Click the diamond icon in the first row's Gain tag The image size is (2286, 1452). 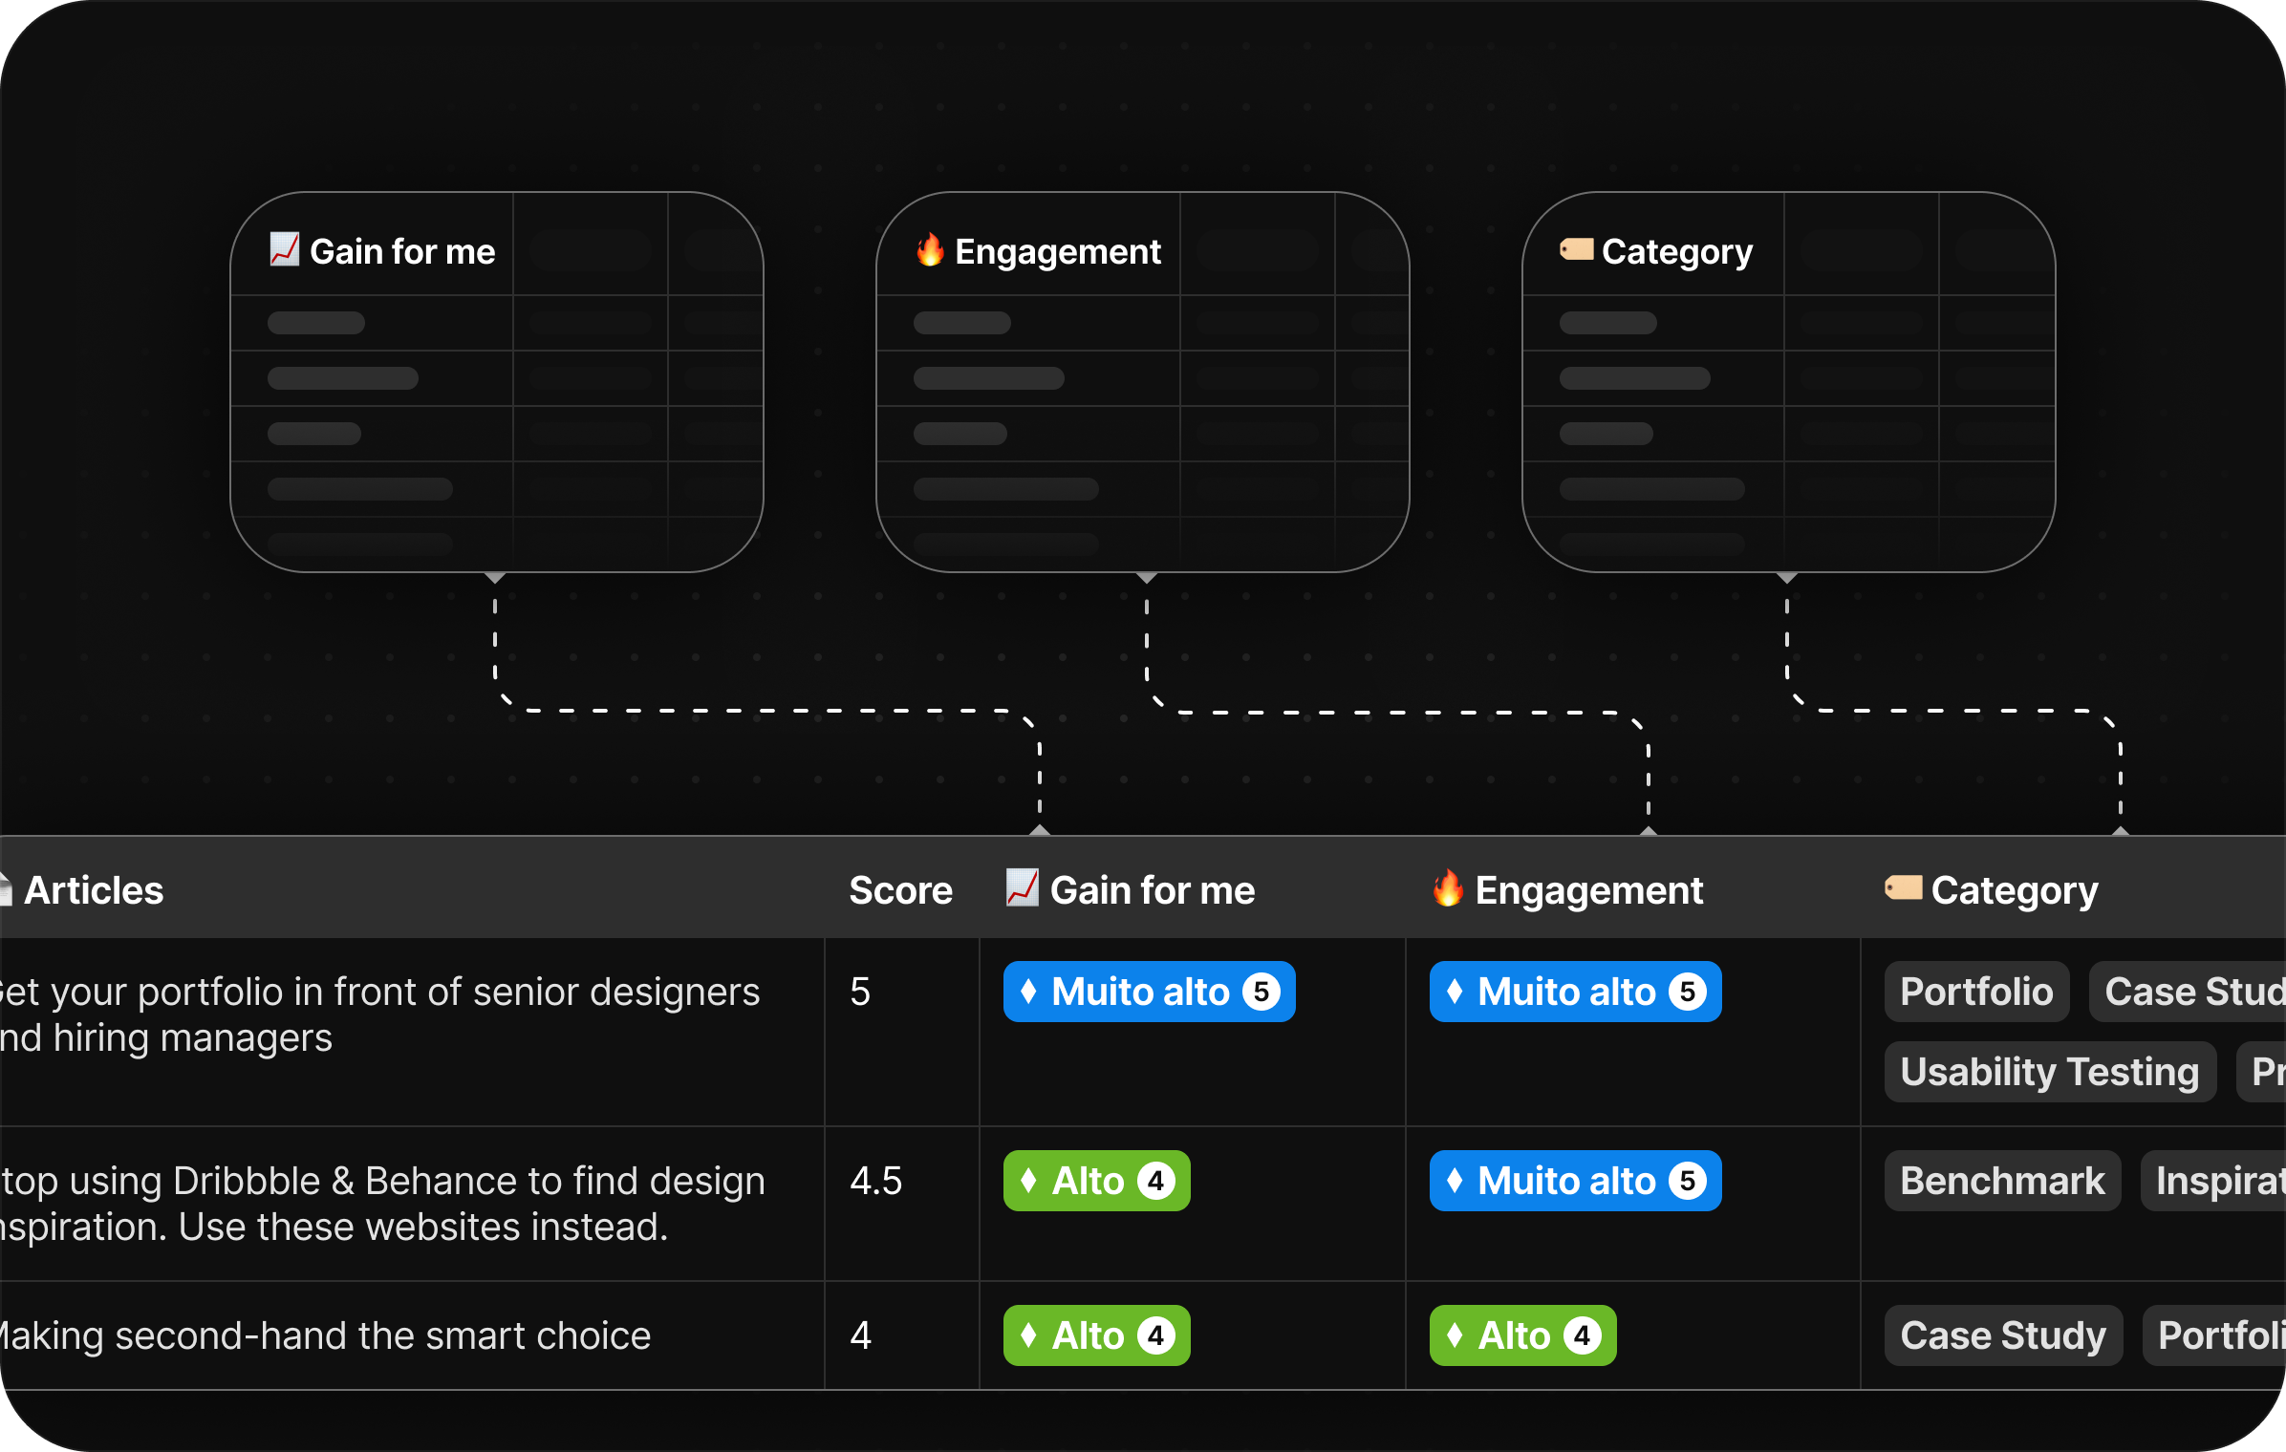click(1028, 992)
